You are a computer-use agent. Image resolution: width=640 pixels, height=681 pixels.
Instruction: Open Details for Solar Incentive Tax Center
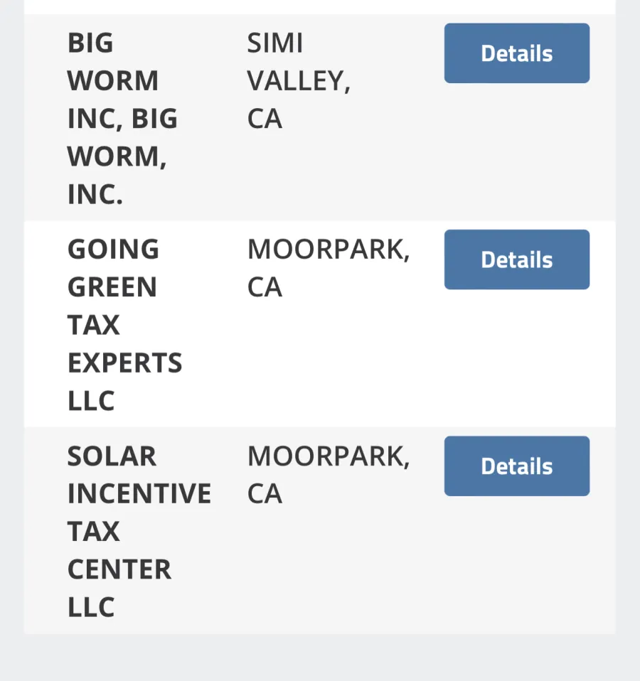[x=516, y=466]
